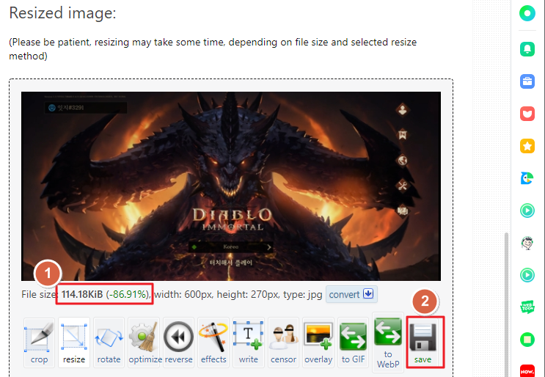Viewport: 545px width, 377px height.
Task: Convert image with the to WebP tool
Action: (x=388, y=343)
